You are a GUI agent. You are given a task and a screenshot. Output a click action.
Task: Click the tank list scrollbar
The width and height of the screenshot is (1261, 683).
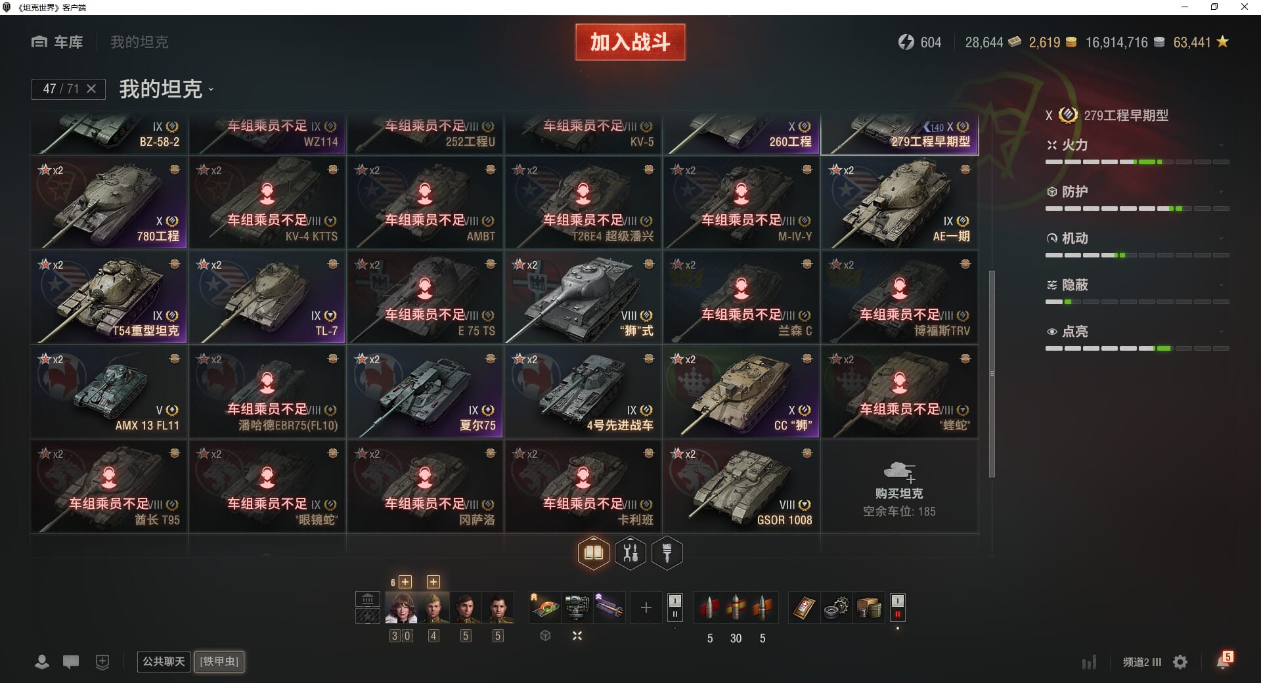pyautogui.click(x=992, y=373)
